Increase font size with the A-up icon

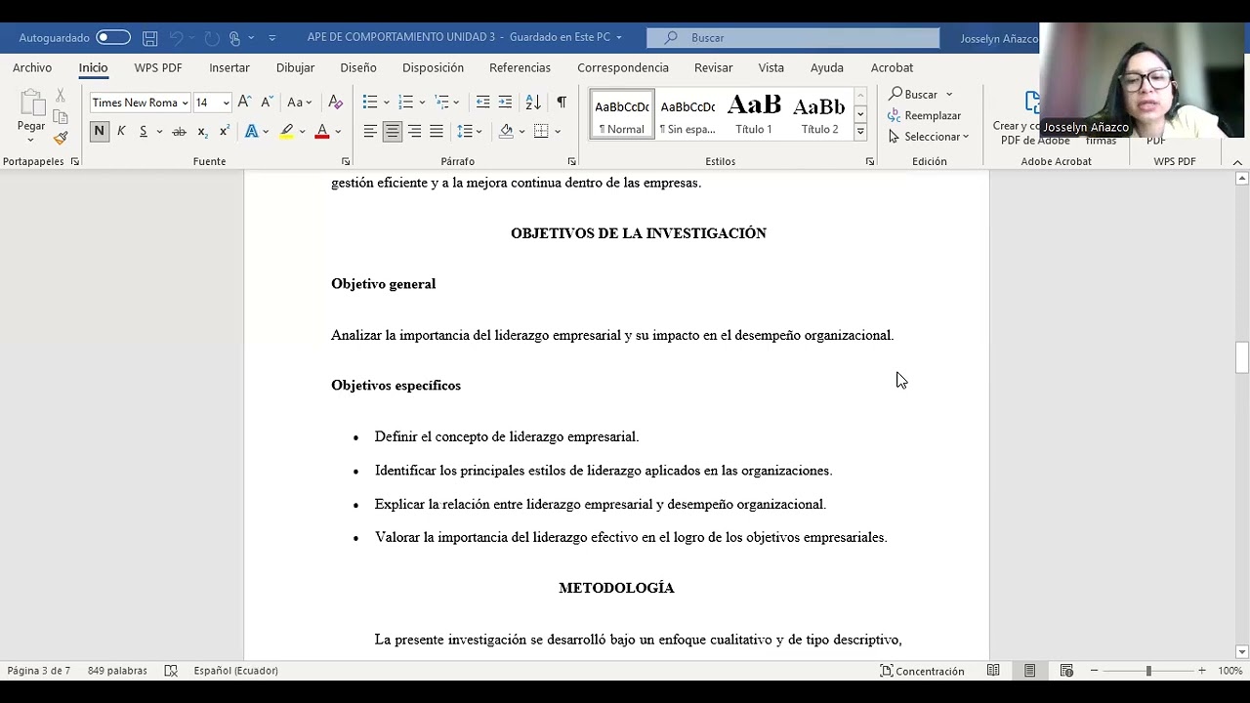244,102
